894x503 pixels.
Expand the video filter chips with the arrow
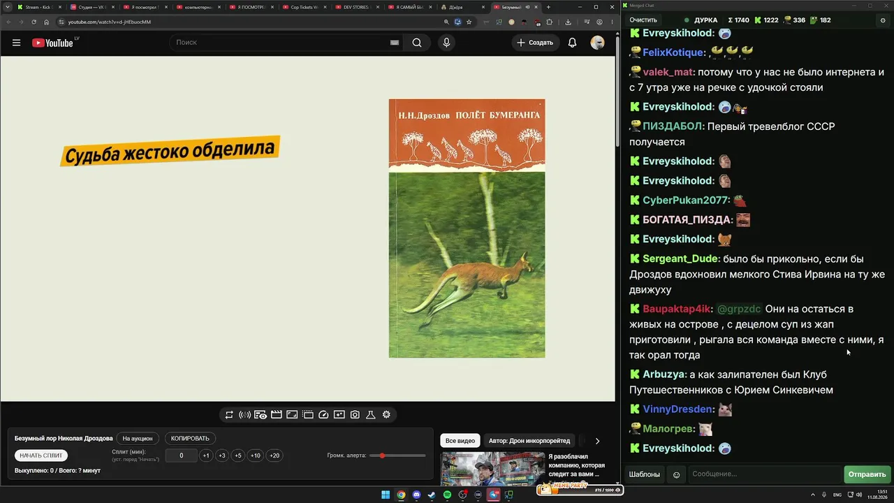597,441
